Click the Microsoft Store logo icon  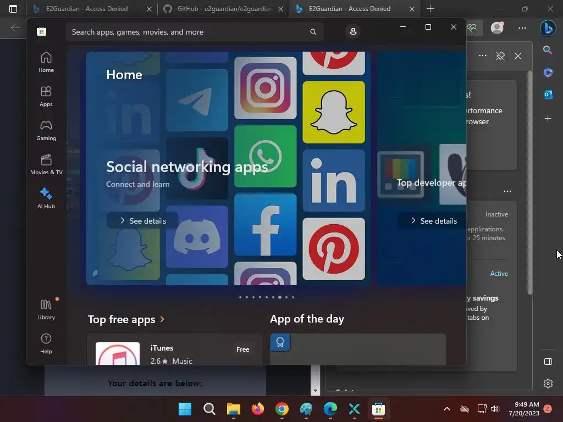pos(41,31)
